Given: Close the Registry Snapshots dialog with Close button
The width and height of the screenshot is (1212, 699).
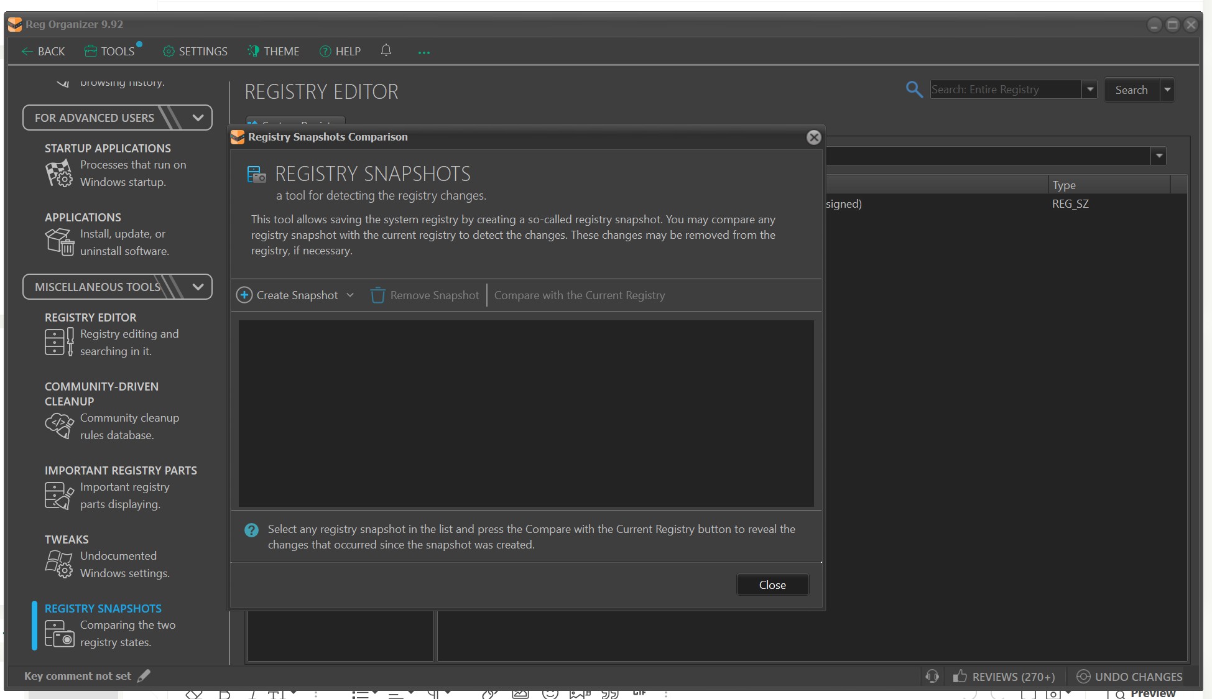Looking at the screenshot, I should (772, 585).
